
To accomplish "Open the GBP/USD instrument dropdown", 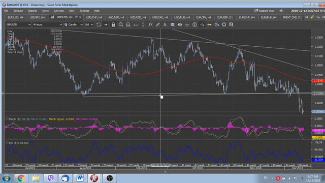I will [x=18, y=24].
